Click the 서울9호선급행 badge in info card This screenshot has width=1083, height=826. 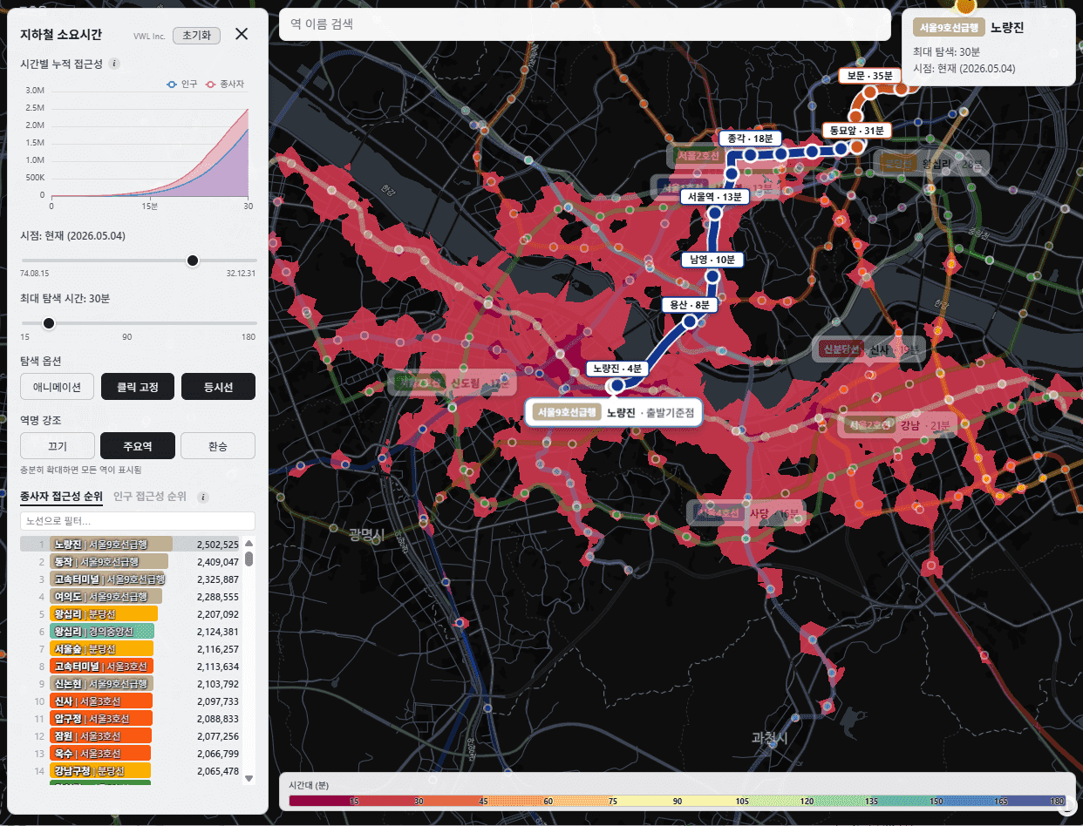coord(949,28)
